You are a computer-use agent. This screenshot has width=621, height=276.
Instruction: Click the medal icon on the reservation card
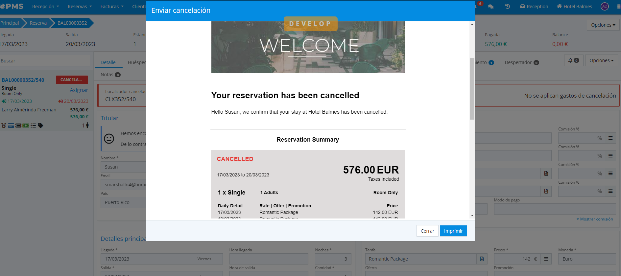pos(4,126)
